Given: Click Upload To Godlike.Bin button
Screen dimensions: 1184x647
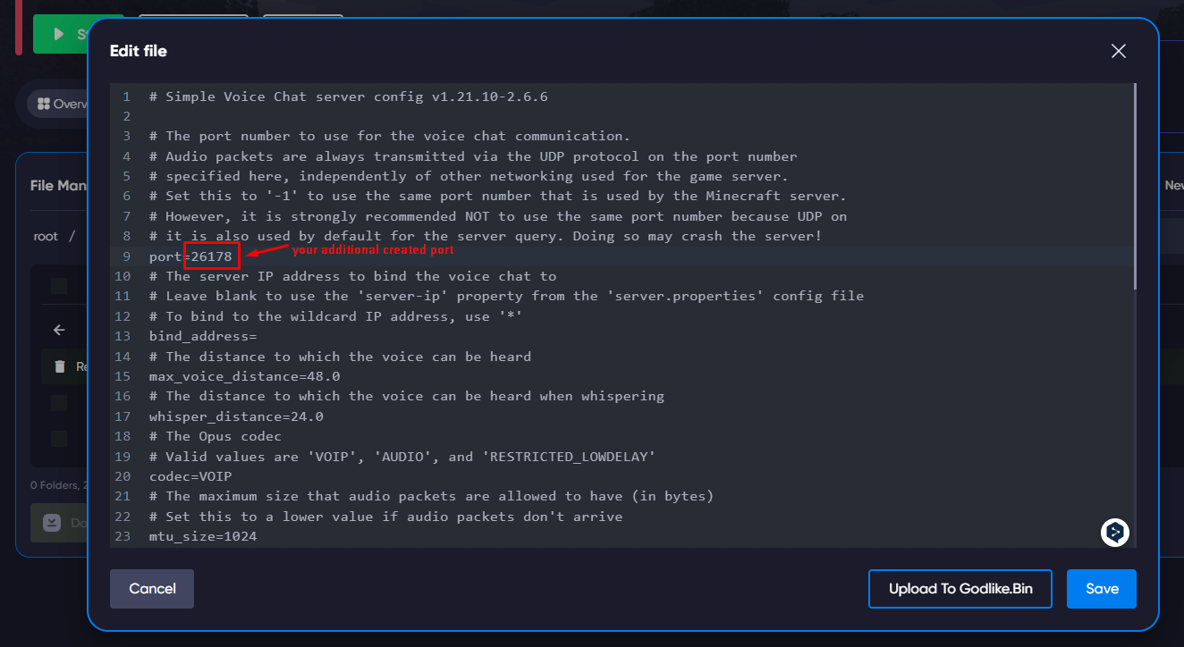Looking at the screenshot, I should click(x=960, y=589).
